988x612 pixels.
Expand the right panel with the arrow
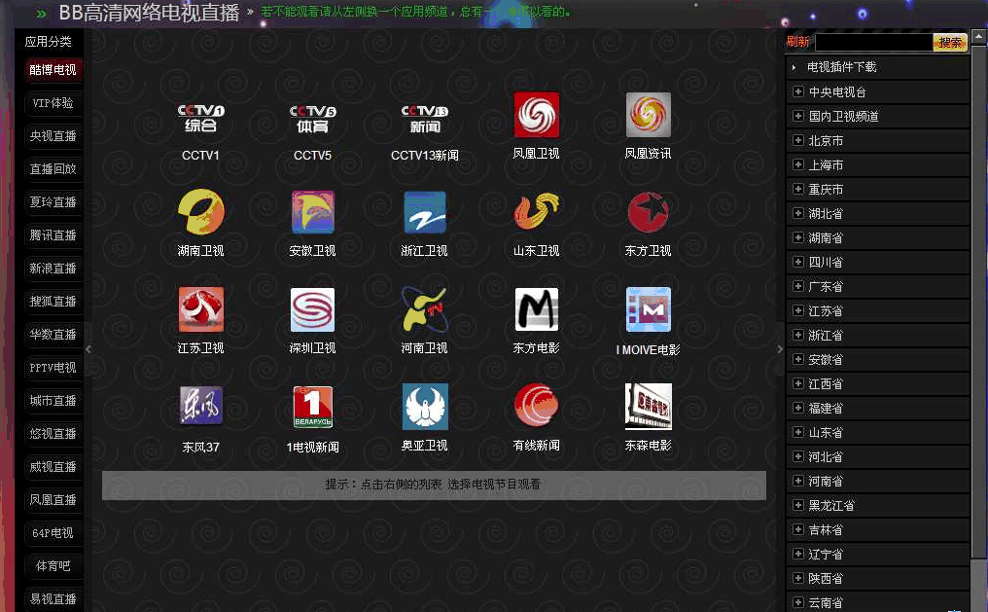[x=779, y=347]
